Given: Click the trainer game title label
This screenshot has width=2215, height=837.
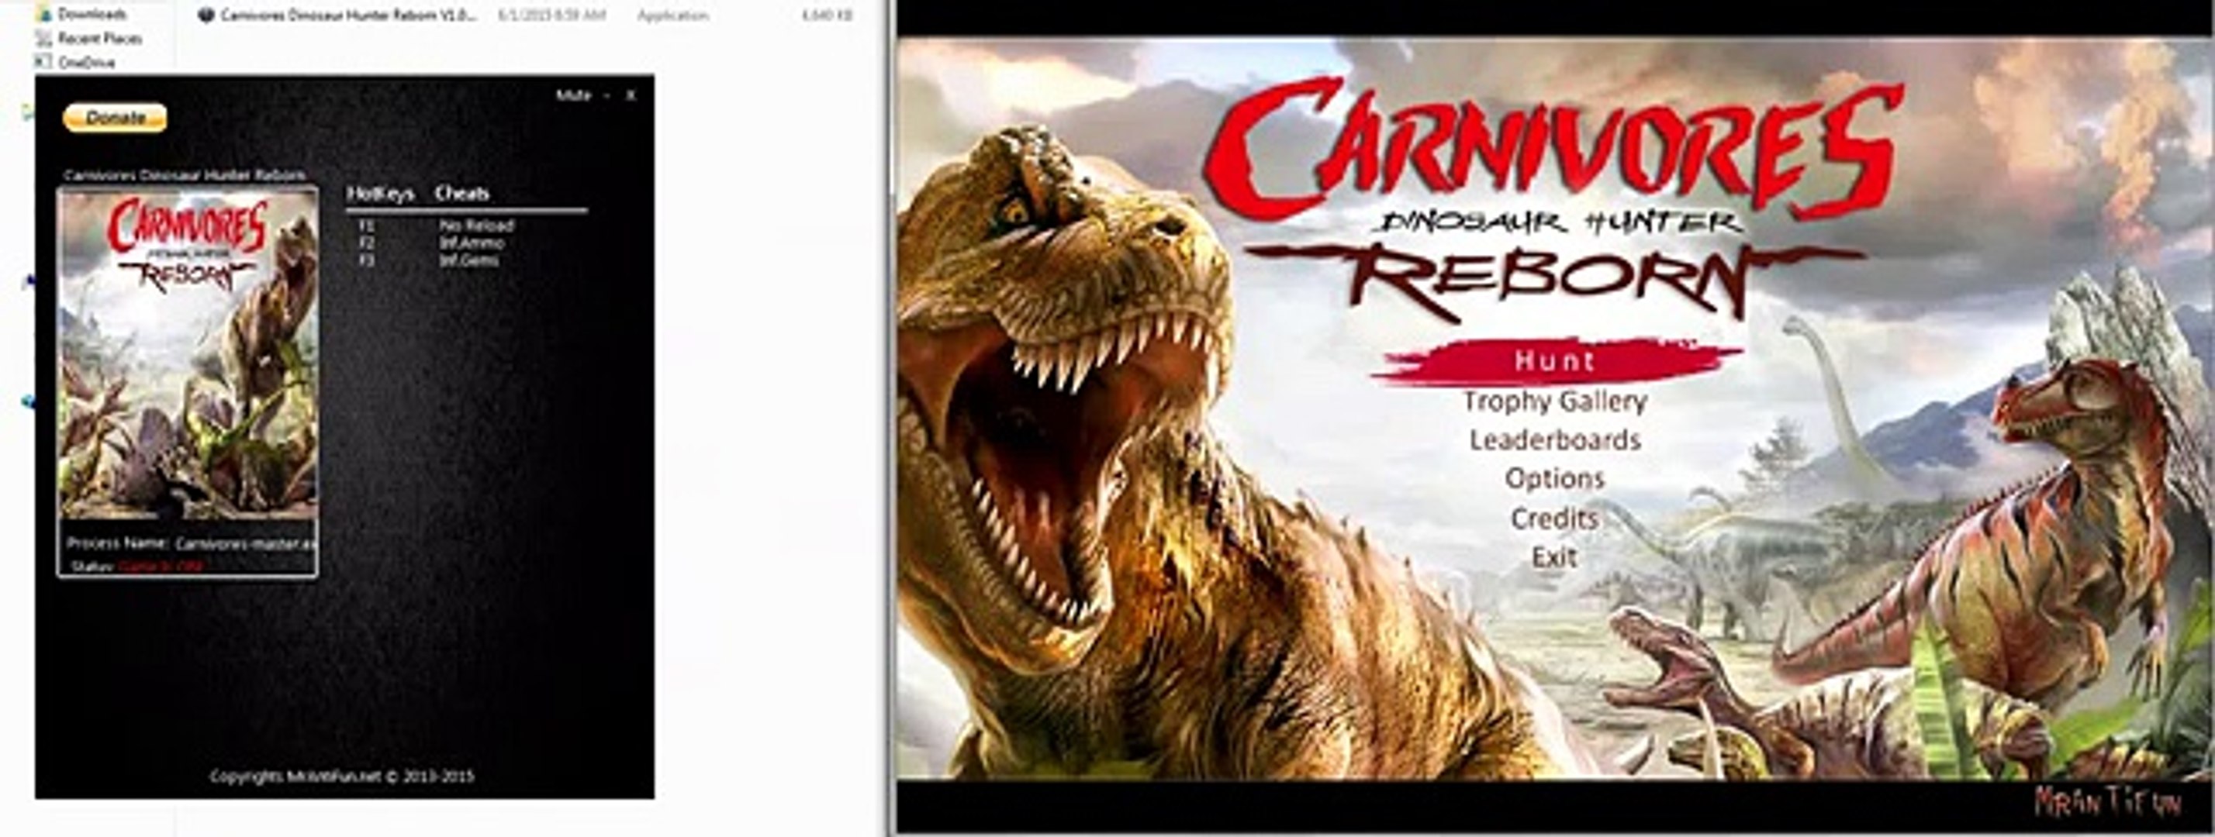Looking at the screenshot, I should (x=184, y=175).
